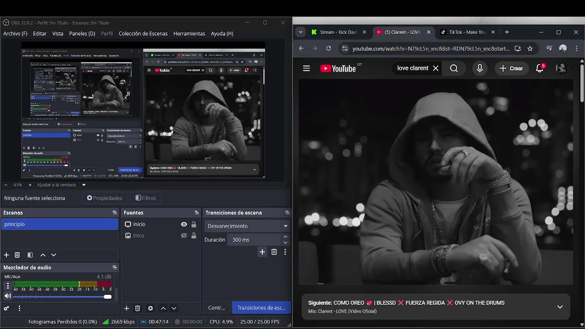The width and height of the screenshot is (585, 329).
Task: Increase transition duration with up arrow
Action: (x=286, y=237)
